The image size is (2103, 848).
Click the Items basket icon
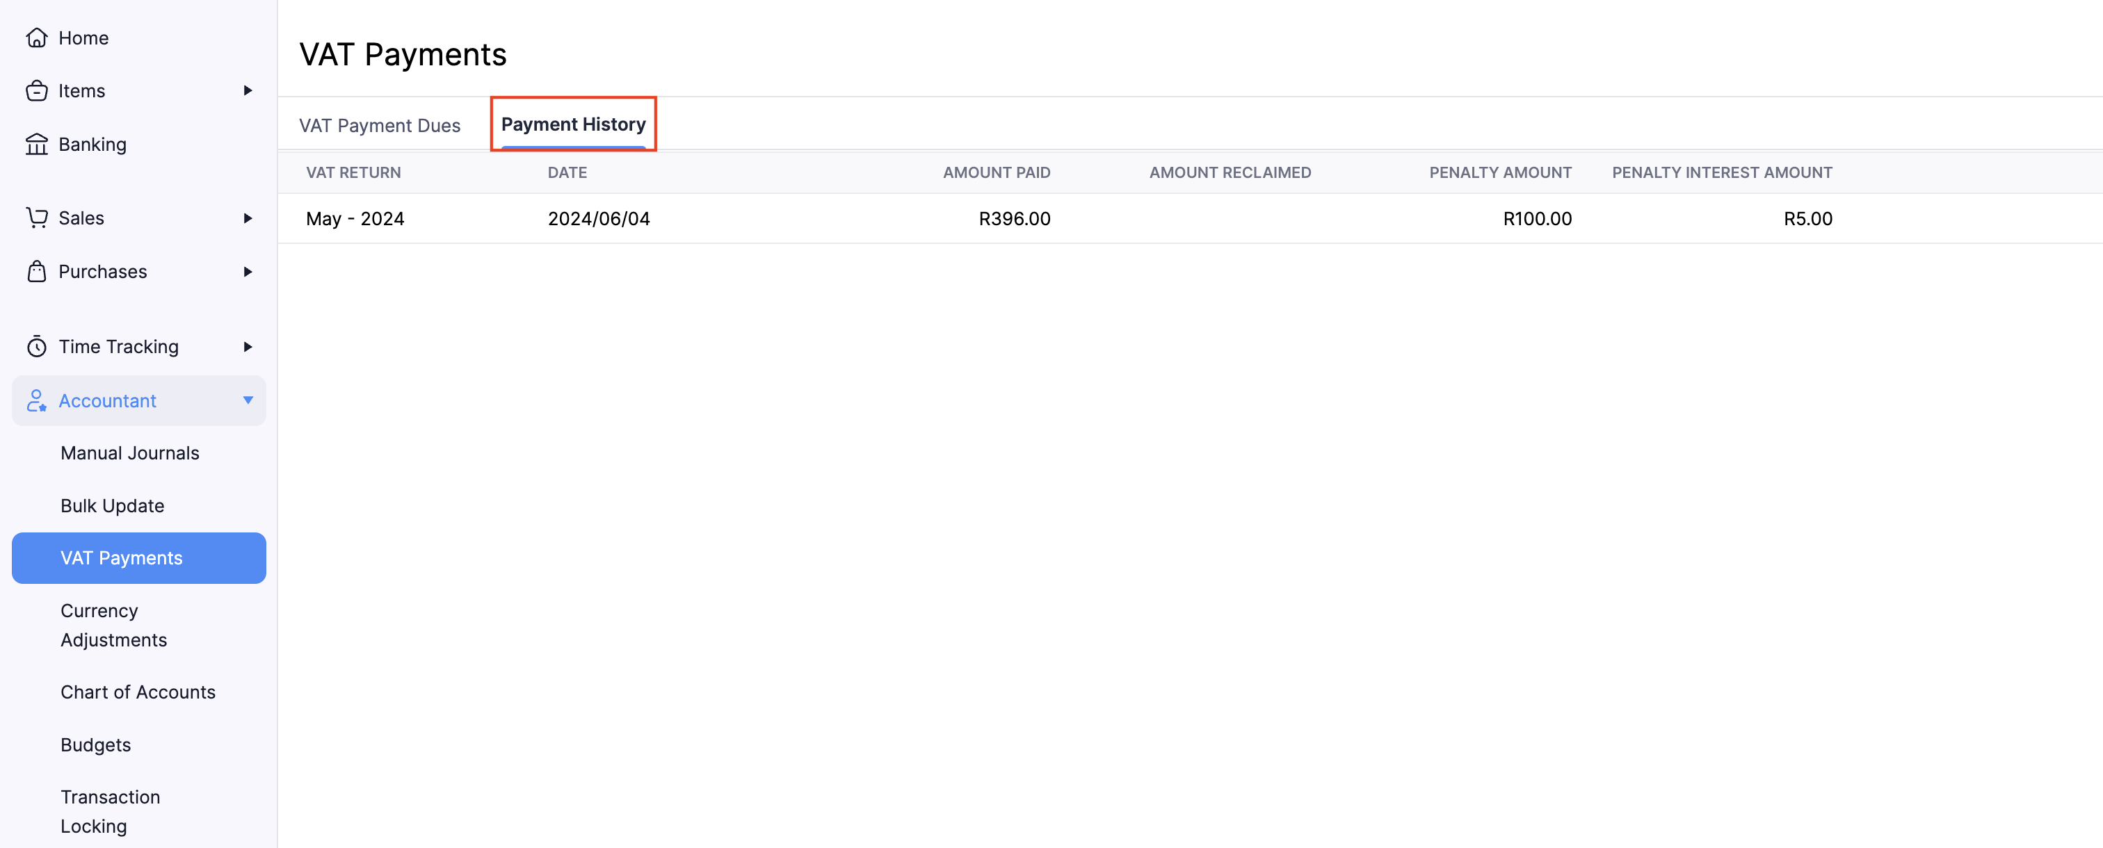37,90
